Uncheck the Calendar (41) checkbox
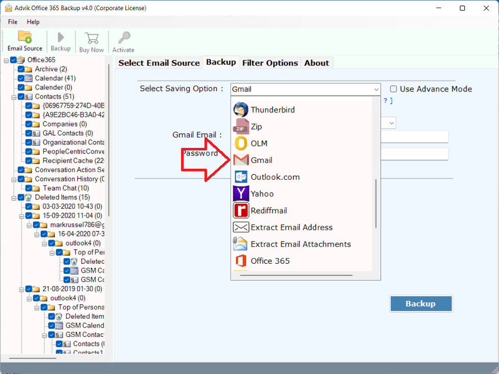Image resolution: width=499 pixels, height=374 pixels. tap(21, 78)
